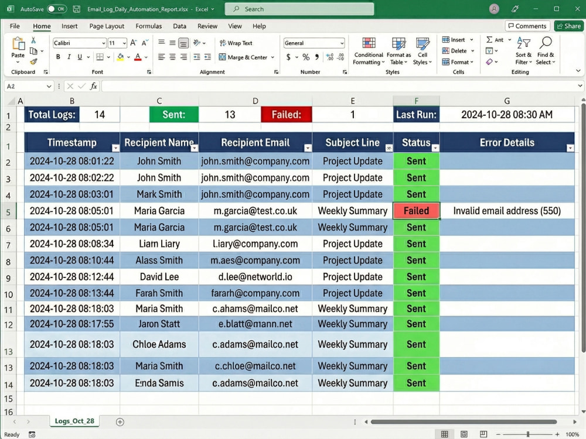
Task: Select the Logs_Oct_28 sheet tab
Action: coord(74,421)
